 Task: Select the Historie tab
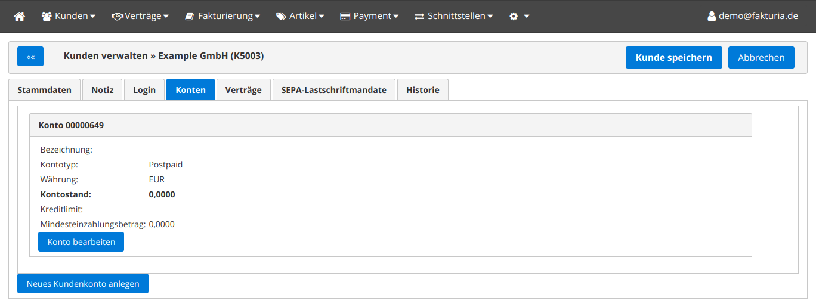coord(422,90)
